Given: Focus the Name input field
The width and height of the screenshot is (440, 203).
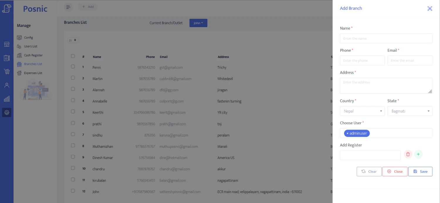Looking at the screenshot, I should 386,38.
